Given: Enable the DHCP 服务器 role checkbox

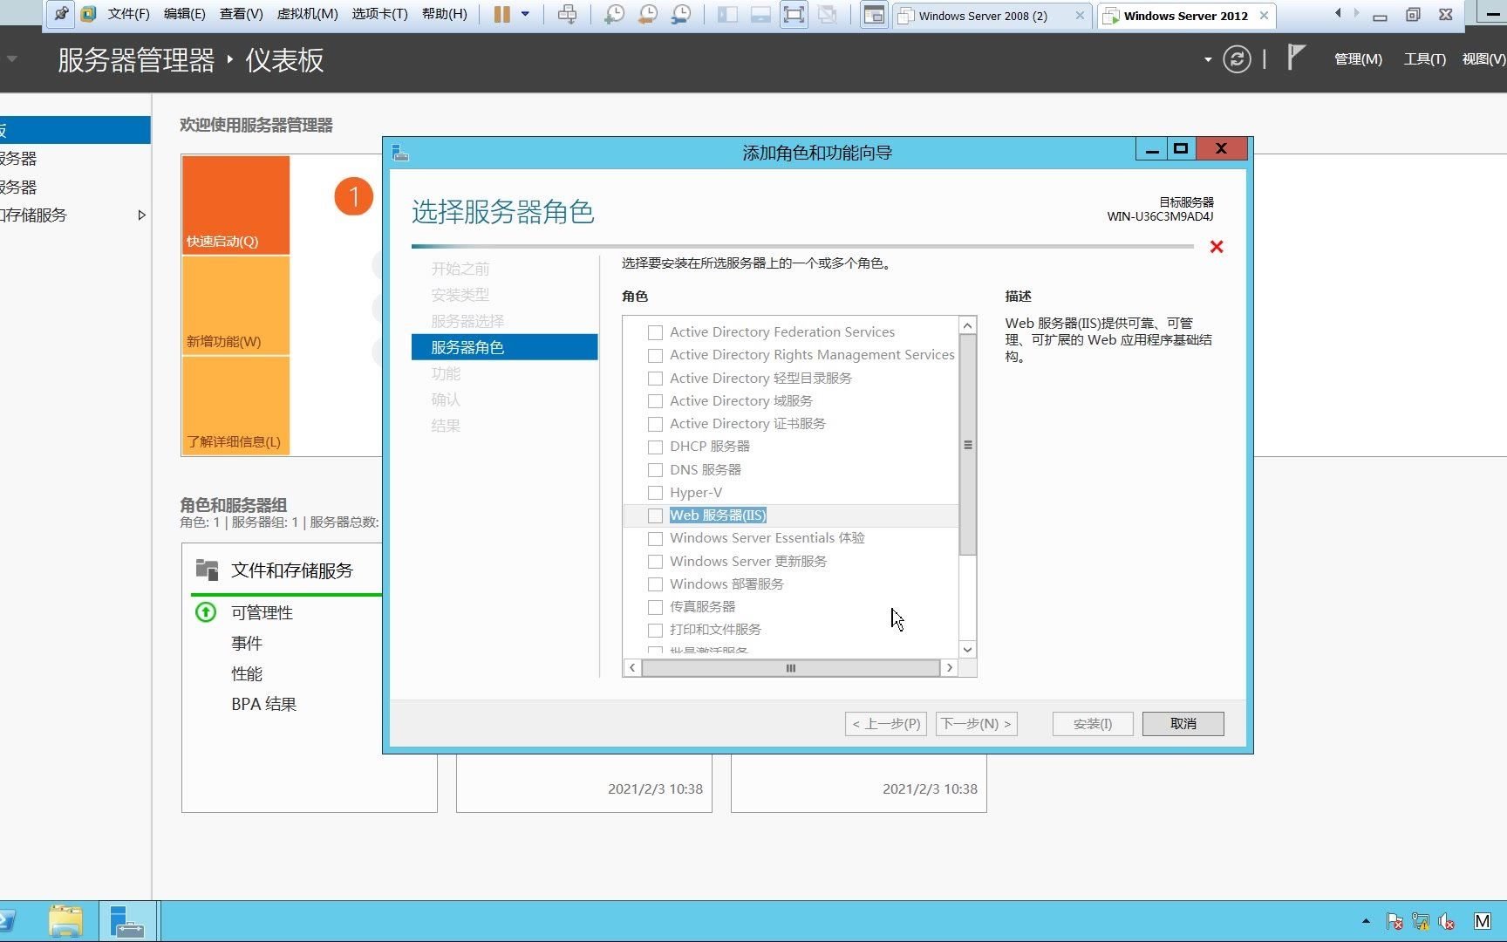Looking at the screenshot, I should (655, 447).
